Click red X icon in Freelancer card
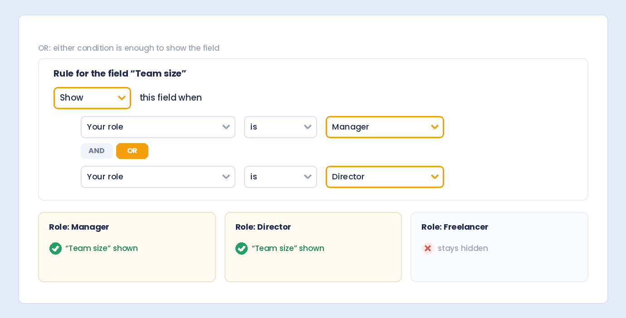Screen dimensions: 626x318 click(x=428, y=248)
